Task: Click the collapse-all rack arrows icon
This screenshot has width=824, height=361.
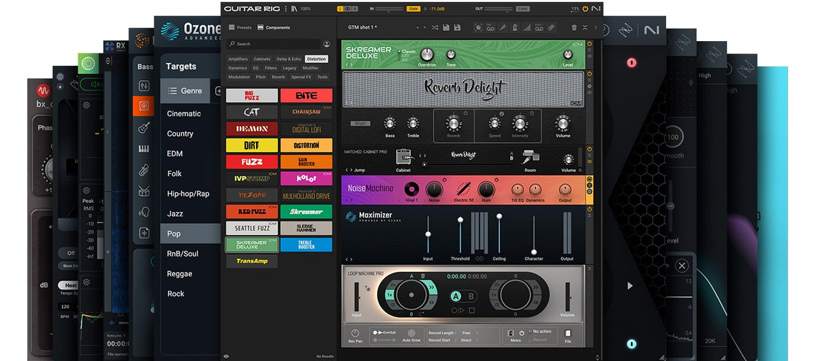Action: tap(585, 27)
